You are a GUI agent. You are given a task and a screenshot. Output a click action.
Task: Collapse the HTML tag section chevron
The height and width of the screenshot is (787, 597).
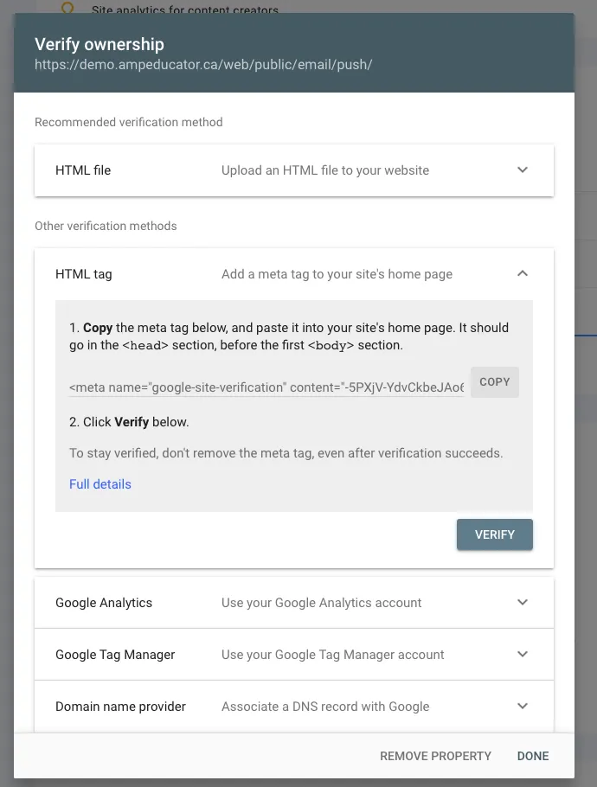523,273
